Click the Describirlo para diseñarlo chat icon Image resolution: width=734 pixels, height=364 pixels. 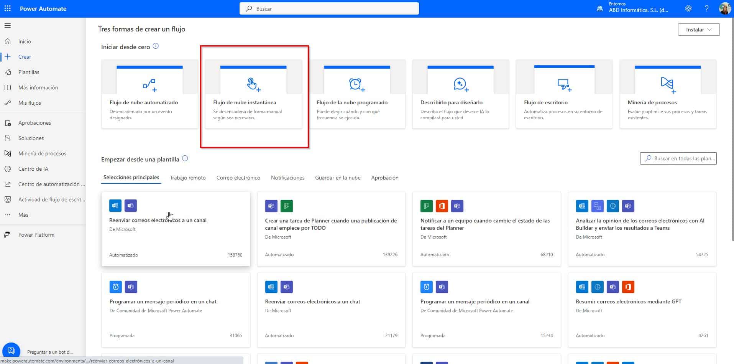click(461, 85)
